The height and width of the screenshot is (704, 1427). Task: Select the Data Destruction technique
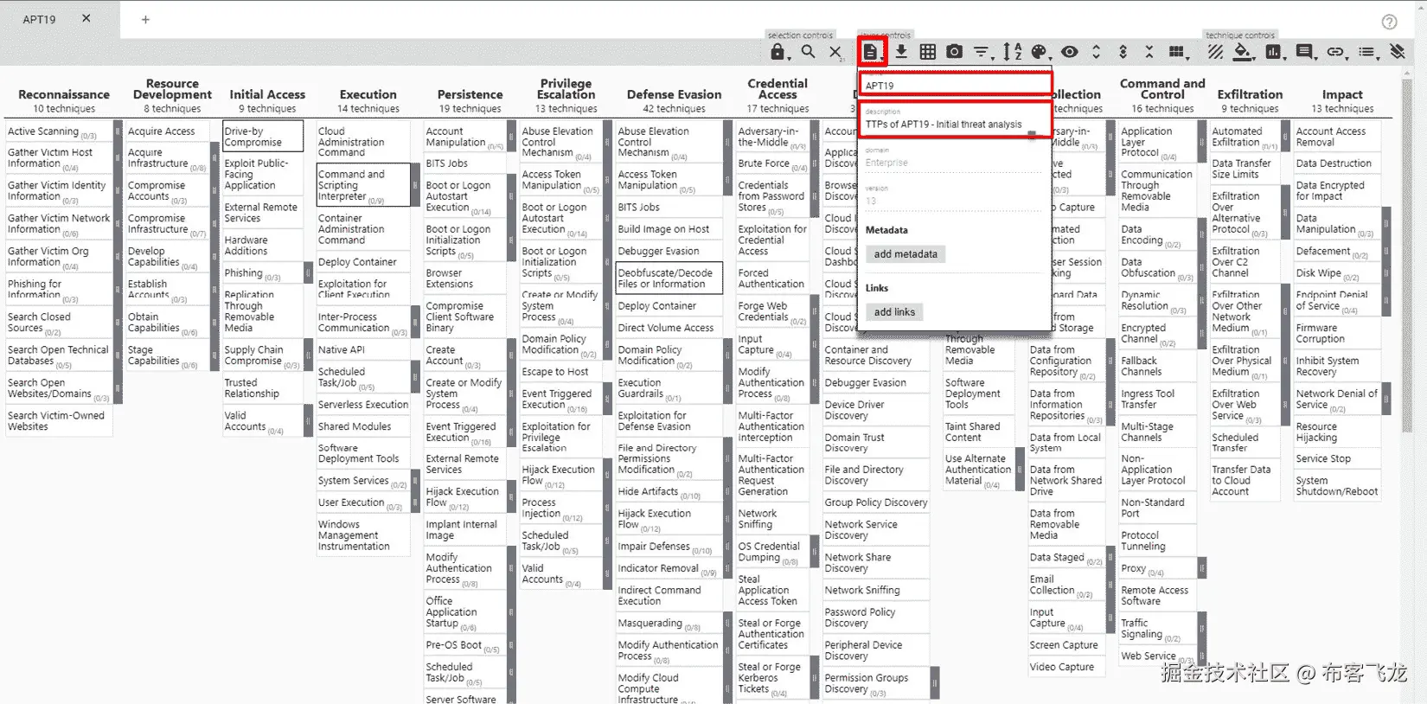pyautogui.click(x=1337, y=163)
